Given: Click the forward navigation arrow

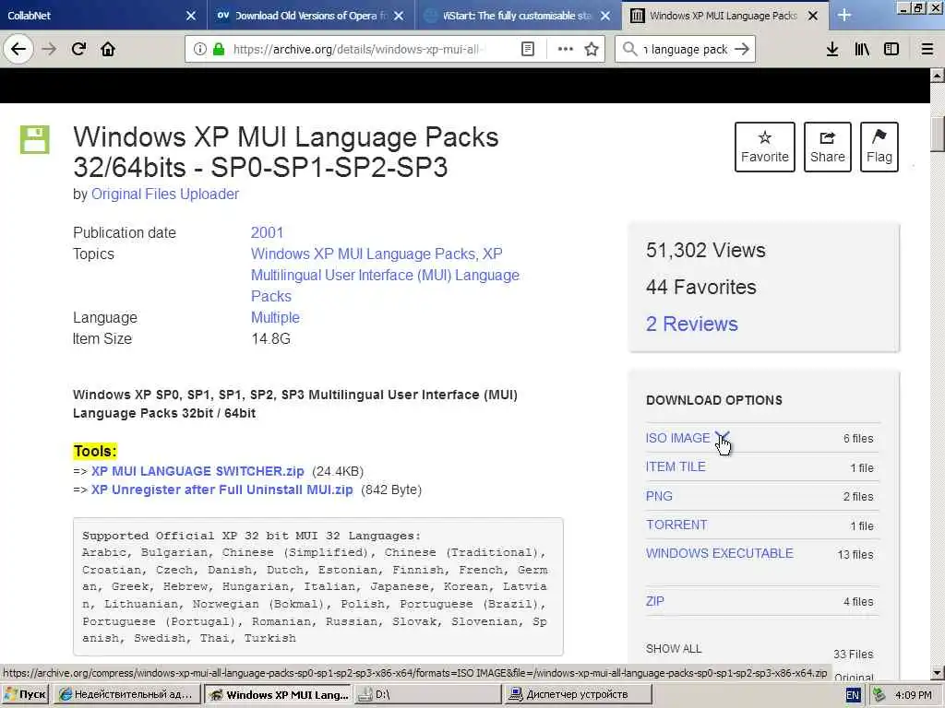Looking at the screenshot, I should pyautogui.click(x=49, y=49).
